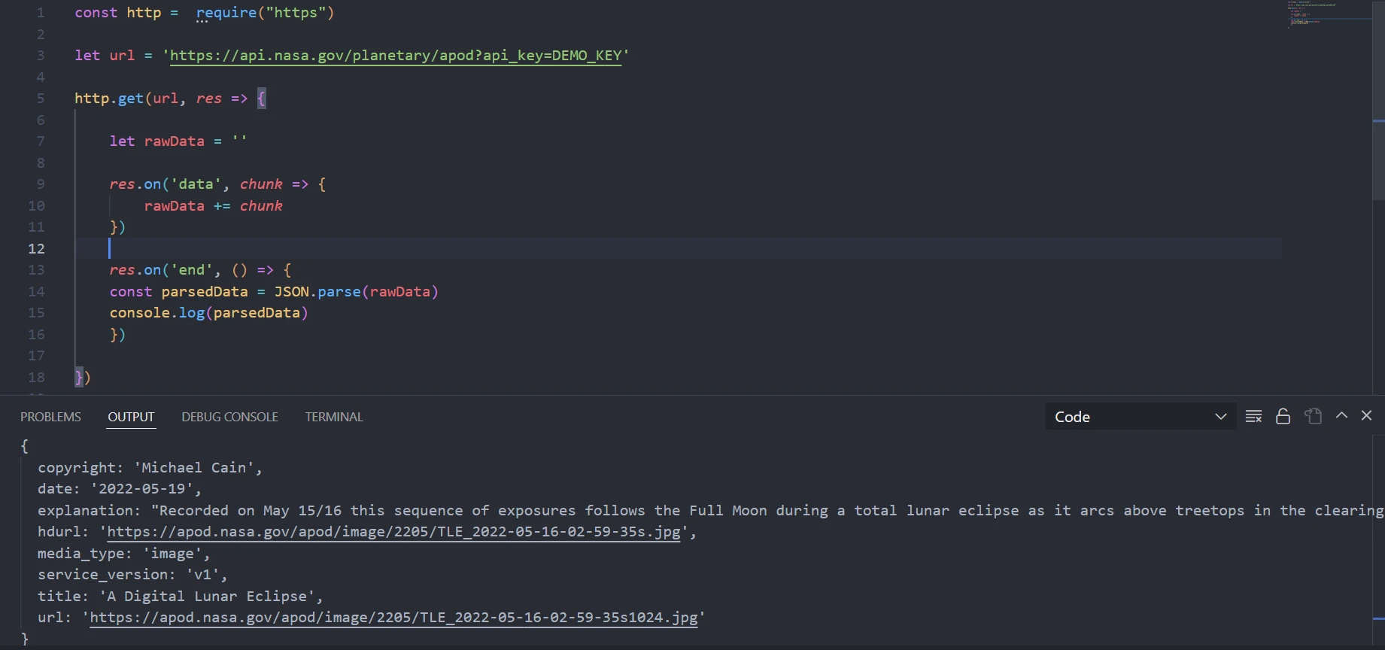This screenshot has height=650, width=1385.
Task: Switch to the Terminal tab
Action: tap(334, 417)
